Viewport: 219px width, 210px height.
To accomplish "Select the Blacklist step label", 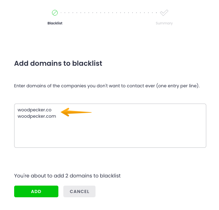I will (x=55, y=23).
